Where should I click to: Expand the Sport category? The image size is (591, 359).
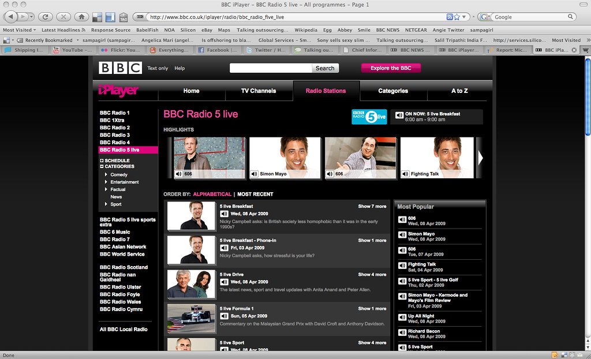106,204
